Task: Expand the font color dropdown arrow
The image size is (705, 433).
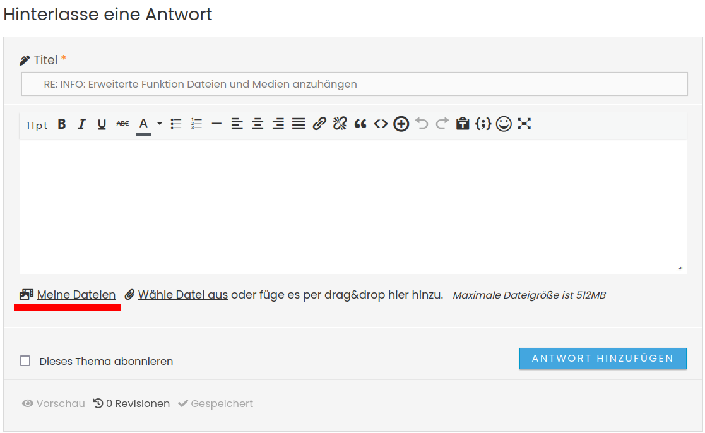Action: 159,124
